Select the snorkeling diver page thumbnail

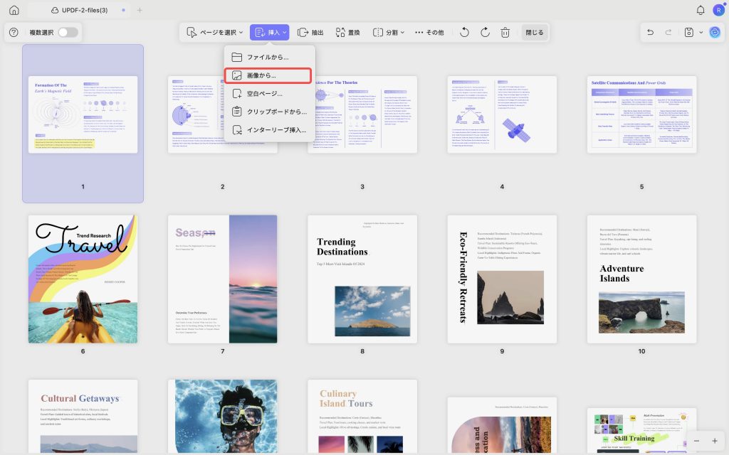pyautogui.click(x=223, y=417)
